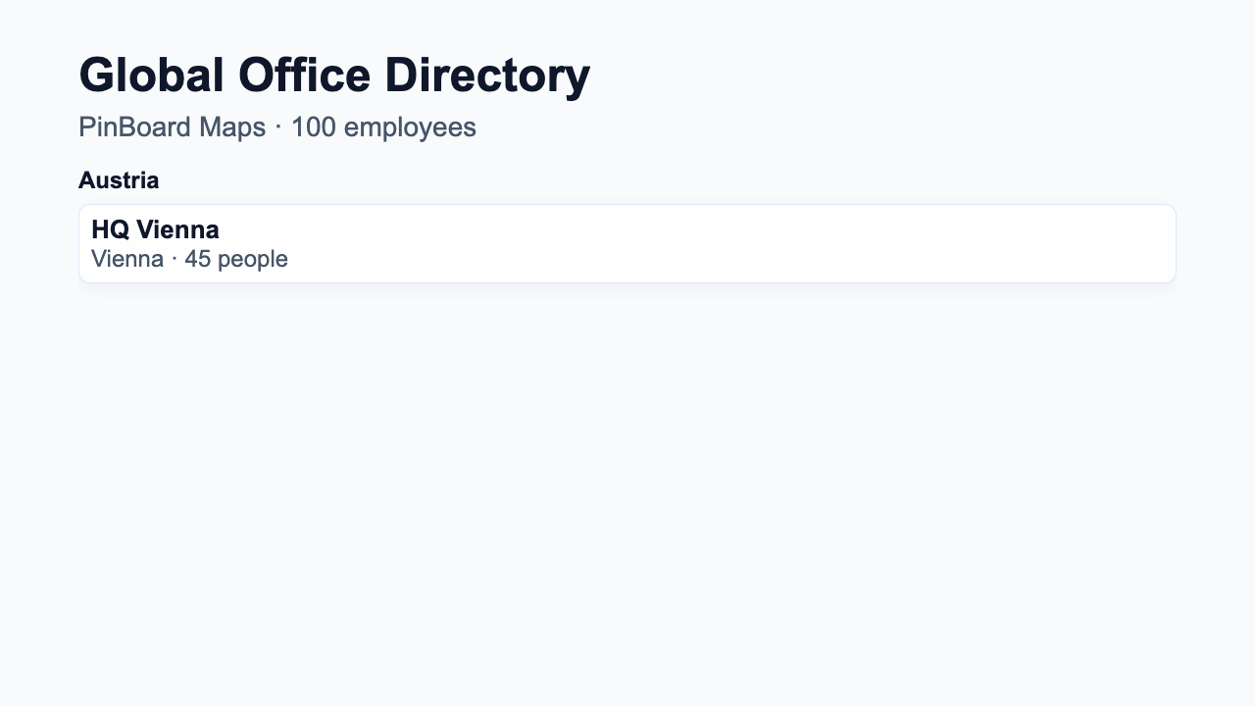Click the Vienna · 45 people detail text

tap(188, 259)
